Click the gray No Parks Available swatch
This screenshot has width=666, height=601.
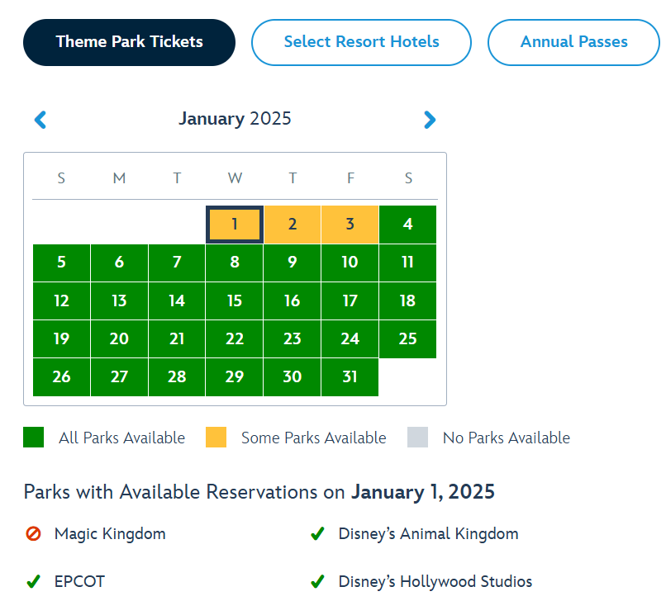[417, 438]
